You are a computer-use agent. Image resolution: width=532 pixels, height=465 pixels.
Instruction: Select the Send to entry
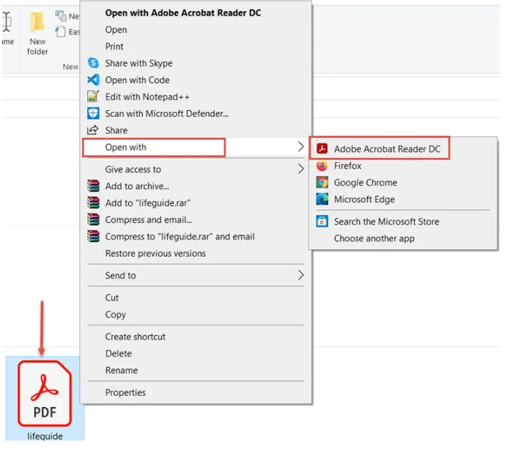196,275
